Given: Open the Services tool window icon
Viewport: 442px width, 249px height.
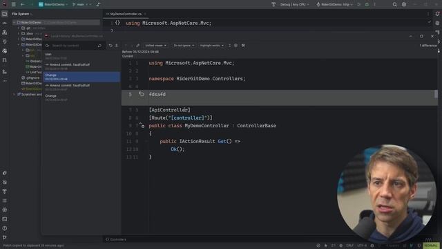Looking at the screenshot, I should click(x=5, y=210).
